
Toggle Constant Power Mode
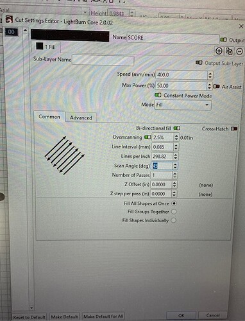coord(158,95)
